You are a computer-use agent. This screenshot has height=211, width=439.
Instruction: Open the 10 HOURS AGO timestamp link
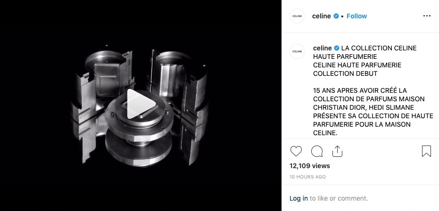pos(308,177)
